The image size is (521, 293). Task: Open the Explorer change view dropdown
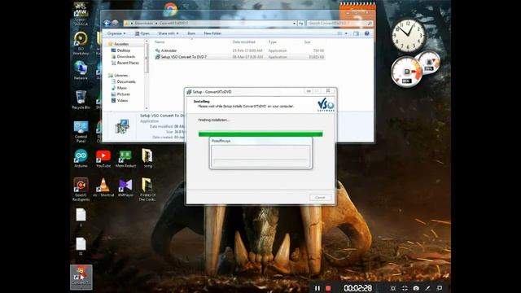pyautogui.click(x=346, y=33)
